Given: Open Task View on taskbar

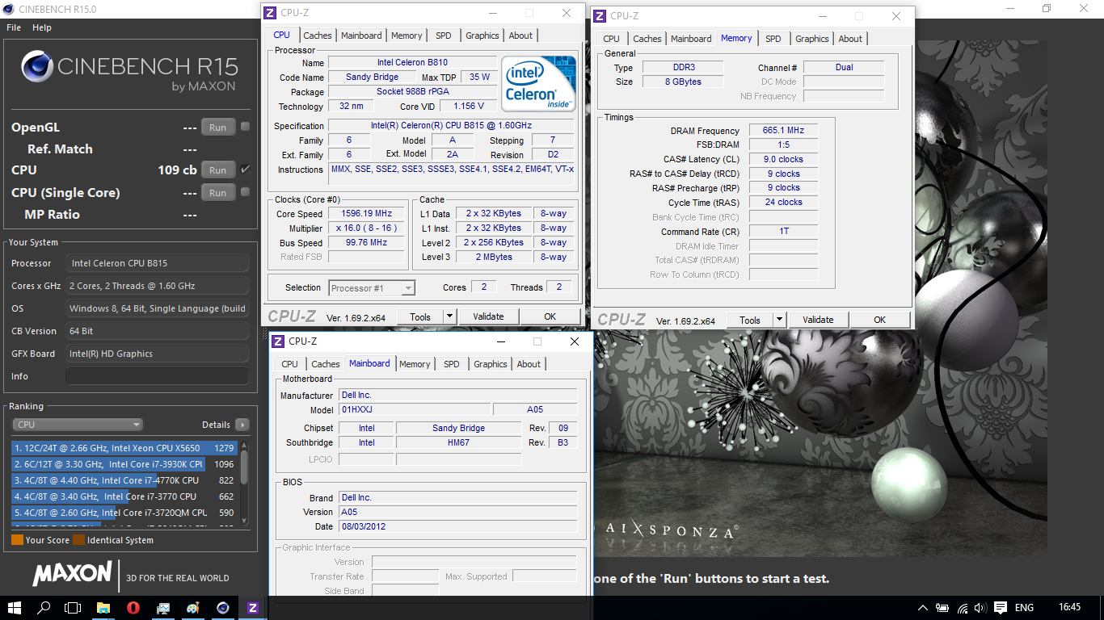Looking at the screenshot, I should coord(73,607).
